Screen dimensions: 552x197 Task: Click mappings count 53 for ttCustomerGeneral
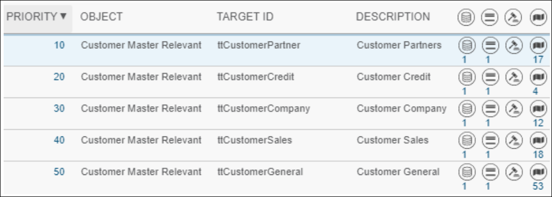[538, 186]
